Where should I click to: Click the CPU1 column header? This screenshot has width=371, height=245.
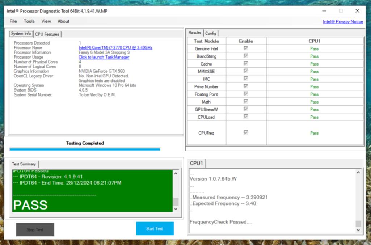click(315, 41)
